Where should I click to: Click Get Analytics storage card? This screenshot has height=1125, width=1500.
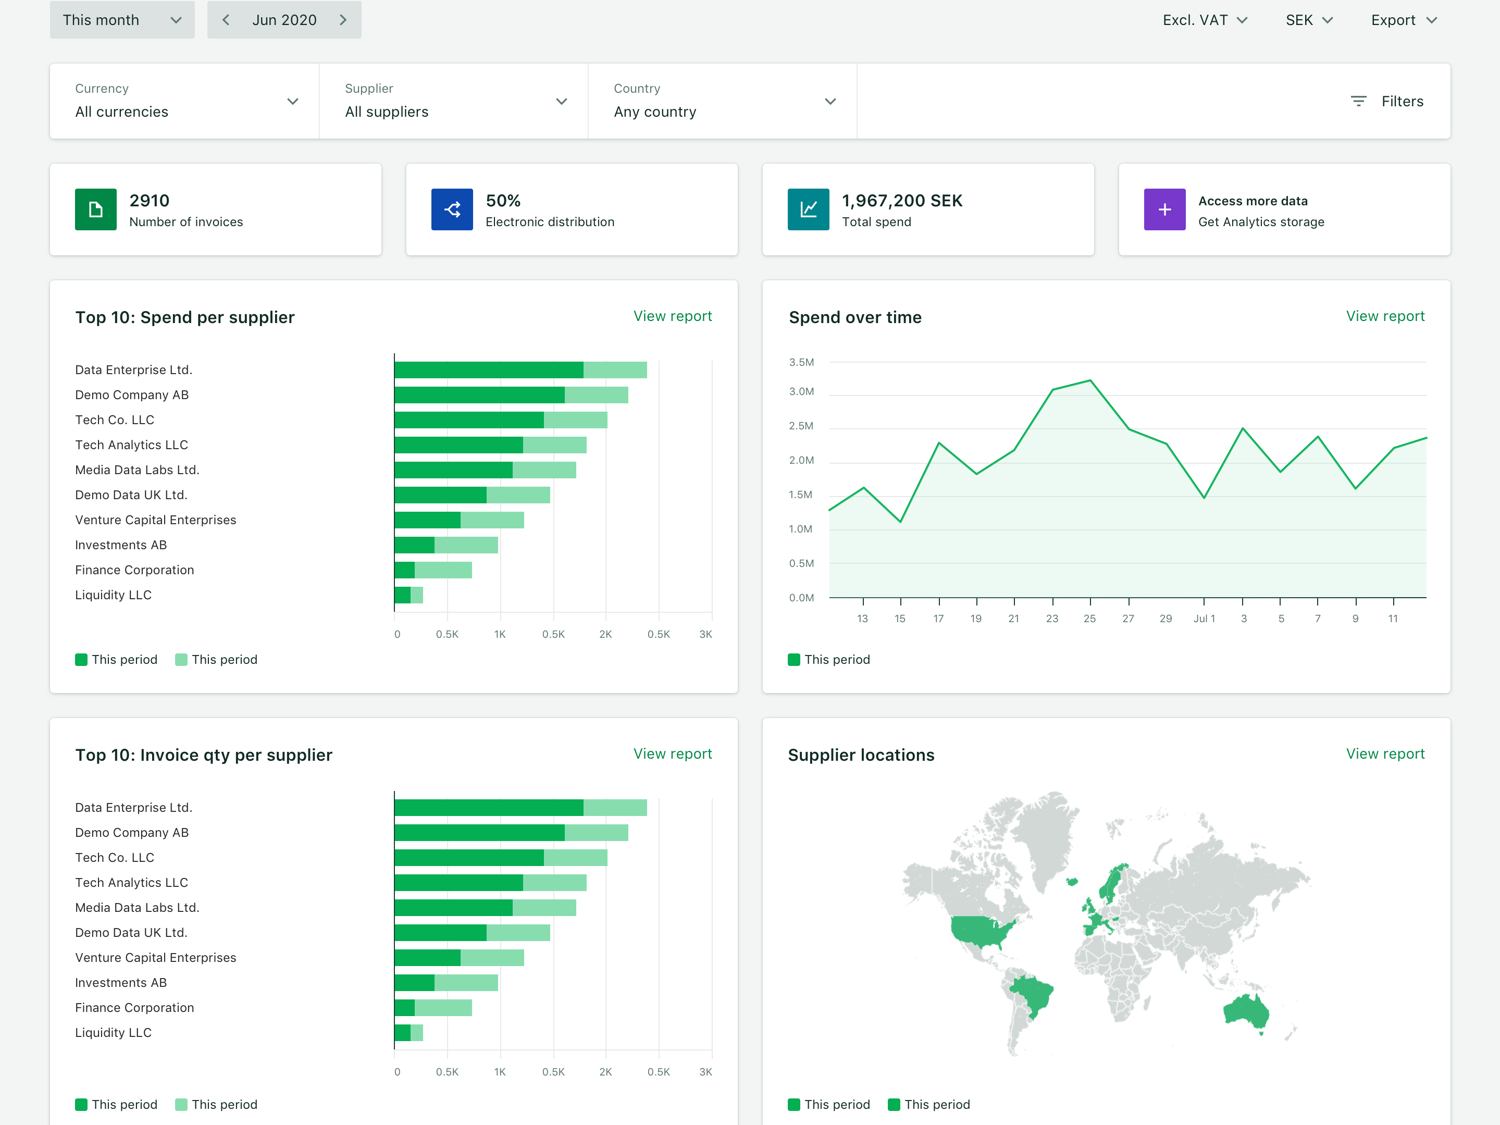click(x=1284, y=209)
